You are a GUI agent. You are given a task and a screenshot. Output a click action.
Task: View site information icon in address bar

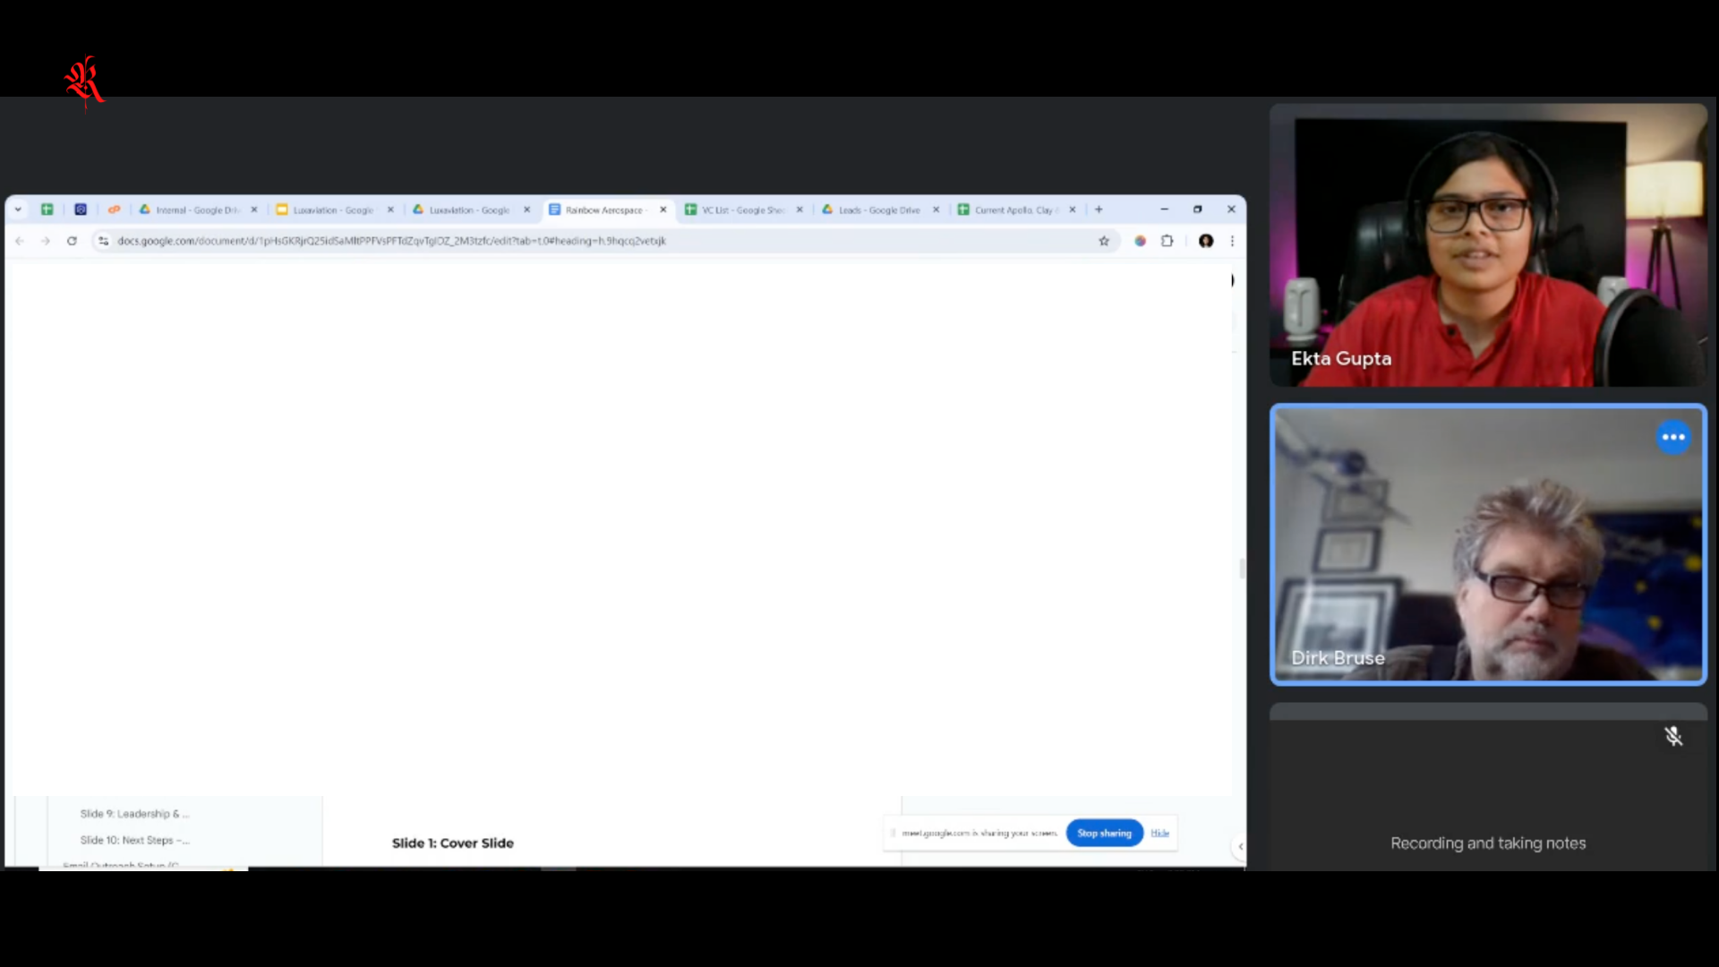point(103,241)
